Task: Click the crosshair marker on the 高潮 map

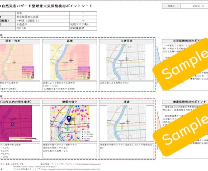Action: pyautogui.click(x=71, y=61)
